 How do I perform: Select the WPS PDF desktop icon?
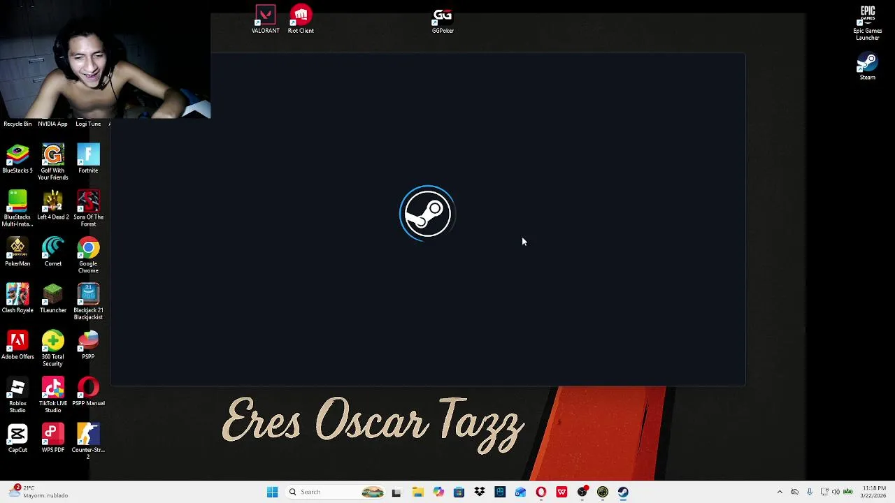53,439
